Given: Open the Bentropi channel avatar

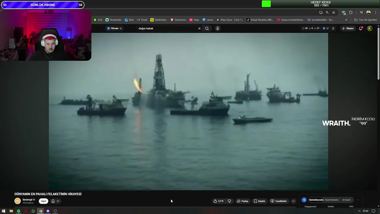Looking at the screenshot, I should click(x=18, y=201).
